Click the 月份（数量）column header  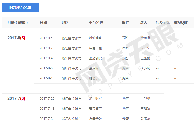tap(18, 23)
